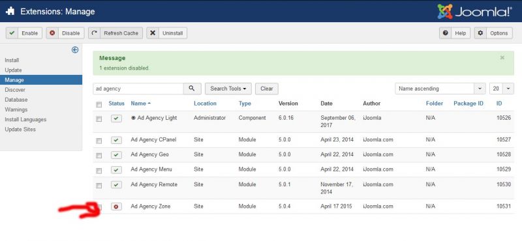This screenshot has height=241, width=522.
Task: Open the list limit 20 dropdown
Action: pyautogui.click(x=502, y=89)
